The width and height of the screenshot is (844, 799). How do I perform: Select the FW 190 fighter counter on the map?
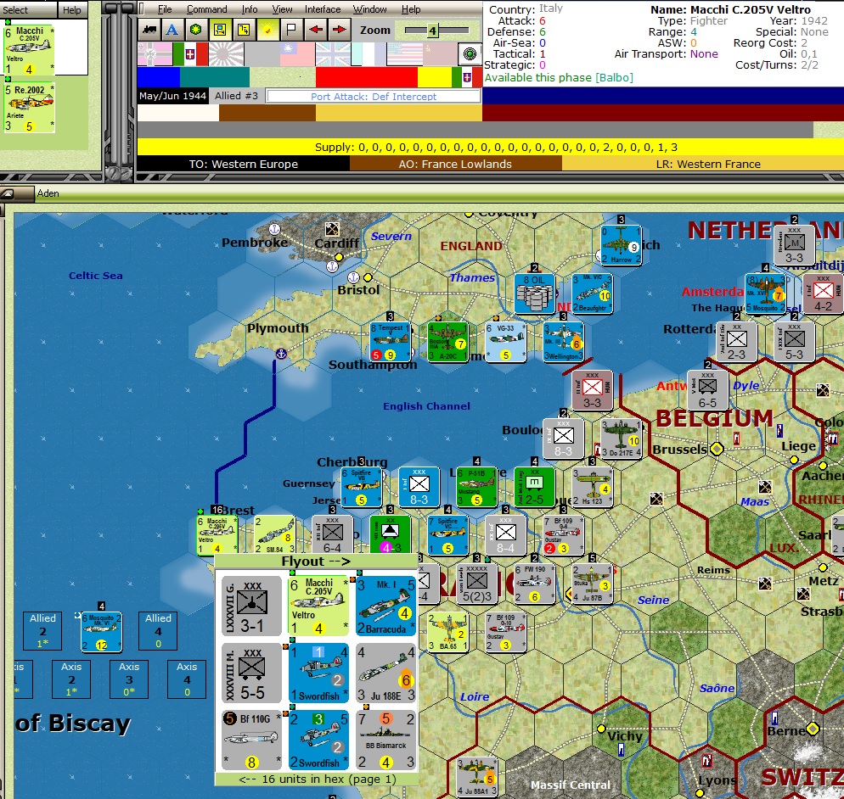(534, 584)
